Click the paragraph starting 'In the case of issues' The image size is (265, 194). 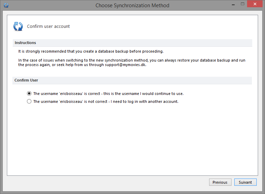(132, 63)
